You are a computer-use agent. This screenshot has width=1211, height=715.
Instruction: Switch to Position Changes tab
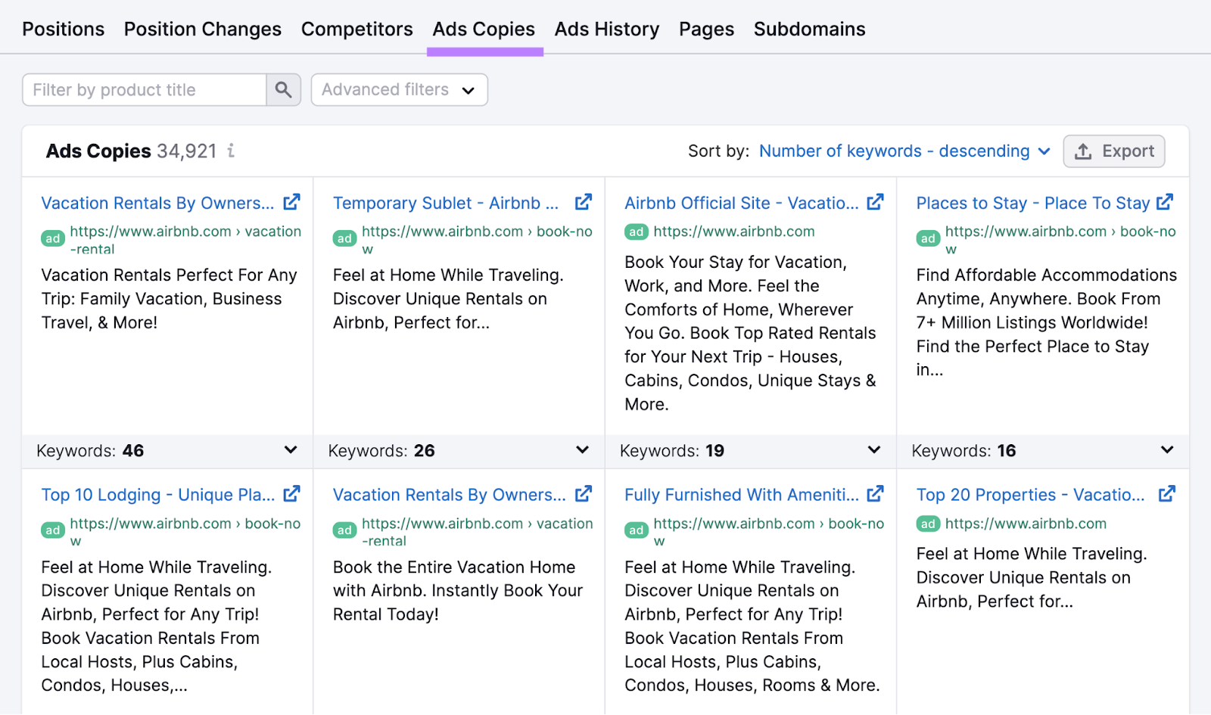pyautogui.click(x=203, y=29)
